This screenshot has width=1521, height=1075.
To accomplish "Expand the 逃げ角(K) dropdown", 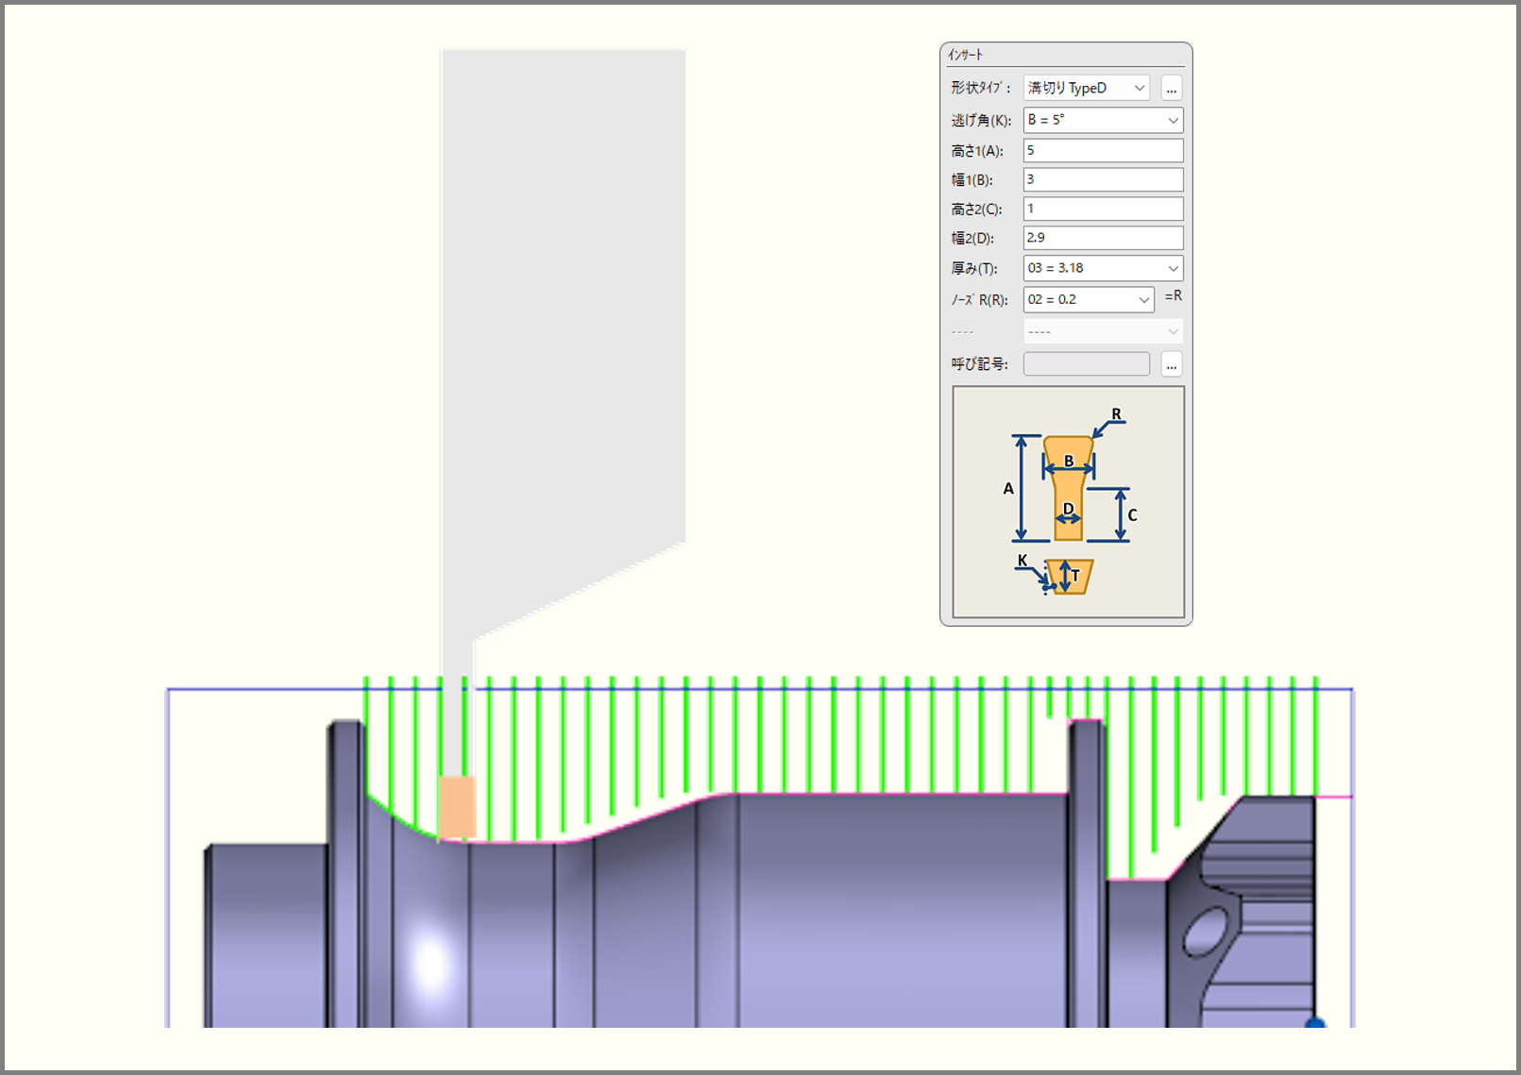I will pyautogui.click(x=1103, y=120).
